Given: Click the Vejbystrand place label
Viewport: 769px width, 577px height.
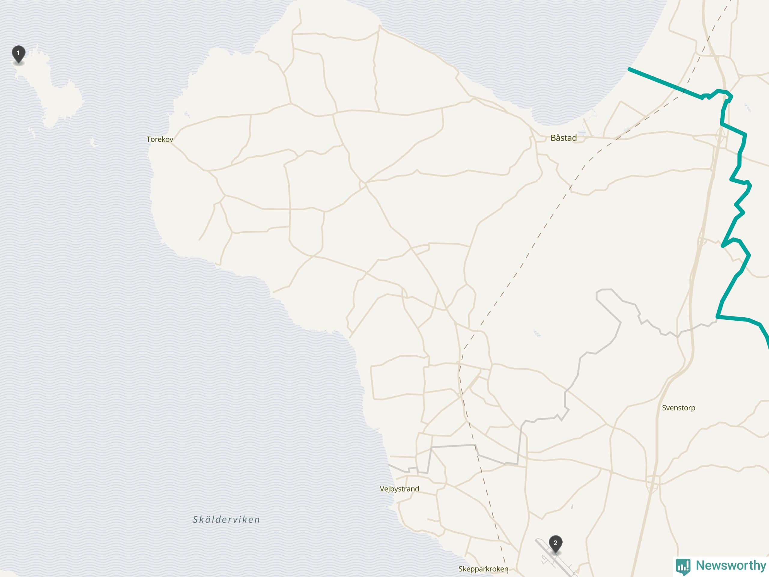Looking at the screenshot, I should tap(399, 489).
